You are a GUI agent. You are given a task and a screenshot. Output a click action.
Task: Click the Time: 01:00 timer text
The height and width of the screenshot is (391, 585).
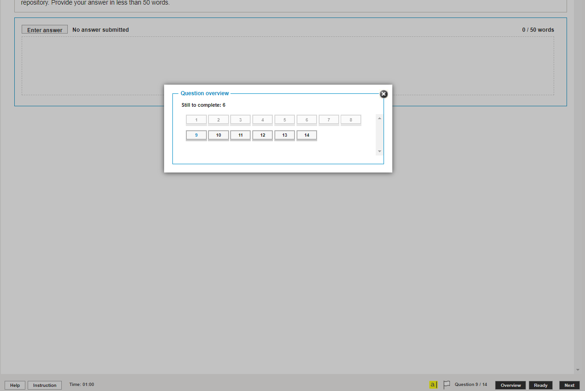point(82,385)
